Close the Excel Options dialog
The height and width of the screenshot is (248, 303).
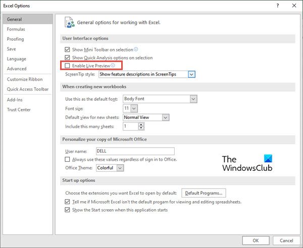tap(294, 6)
